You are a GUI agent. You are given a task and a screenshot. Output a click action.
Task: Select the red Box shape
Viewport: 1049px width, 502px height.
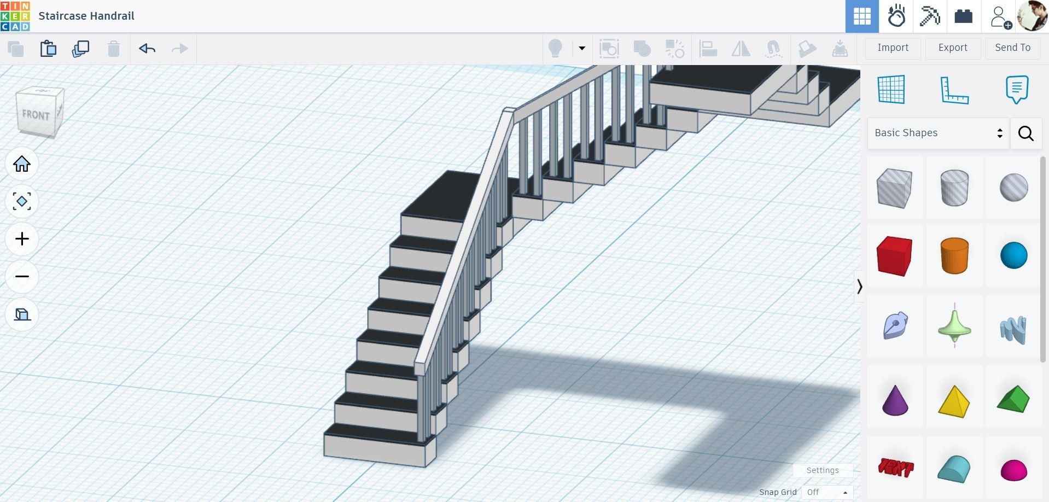tap(894, 256)
